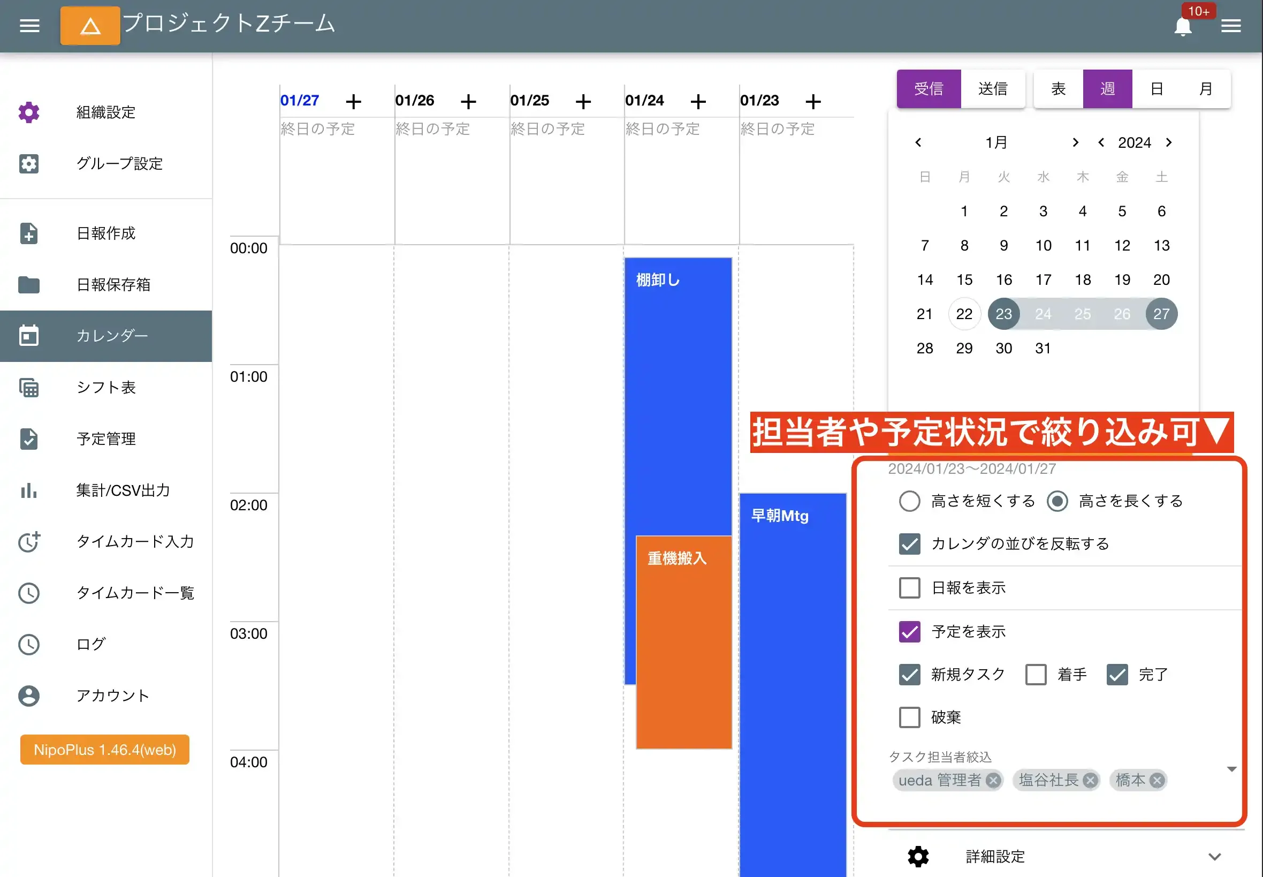Remove the 橋本 assignee chip
The width and height of the screenshot is (1263, 877).
tap(1158, 780)
